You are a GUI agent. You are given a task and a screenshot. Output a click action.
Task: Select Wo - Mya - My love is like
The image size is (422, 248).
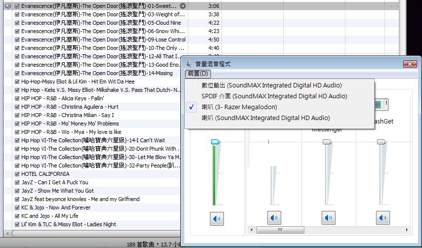pyautogui.click(x=71, y=132)
